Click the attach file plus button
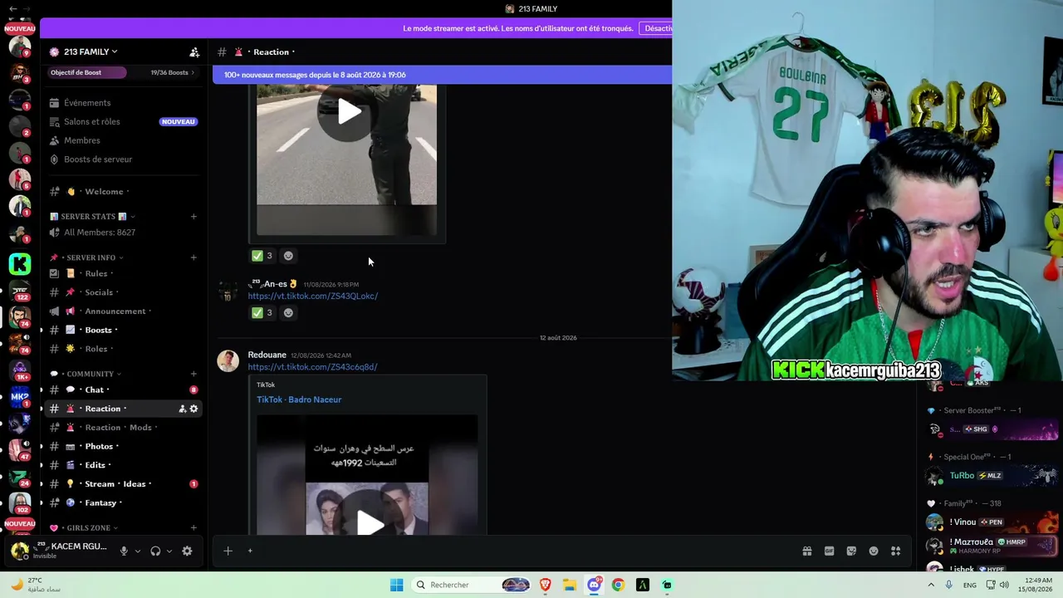 coord(228,551)
